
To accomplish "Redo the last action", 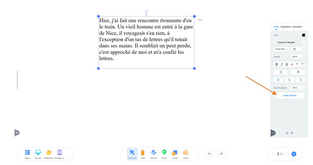I will (x=221, y=154).
